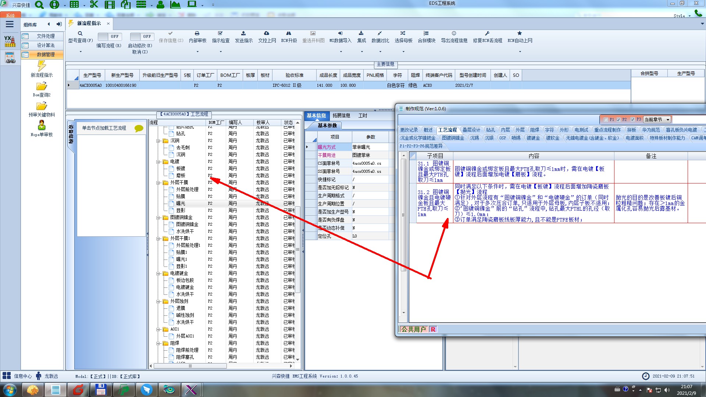Collapse the 沉铜 tree folder
The width and height of the screenshot is (706, 397).
point(158,141)
